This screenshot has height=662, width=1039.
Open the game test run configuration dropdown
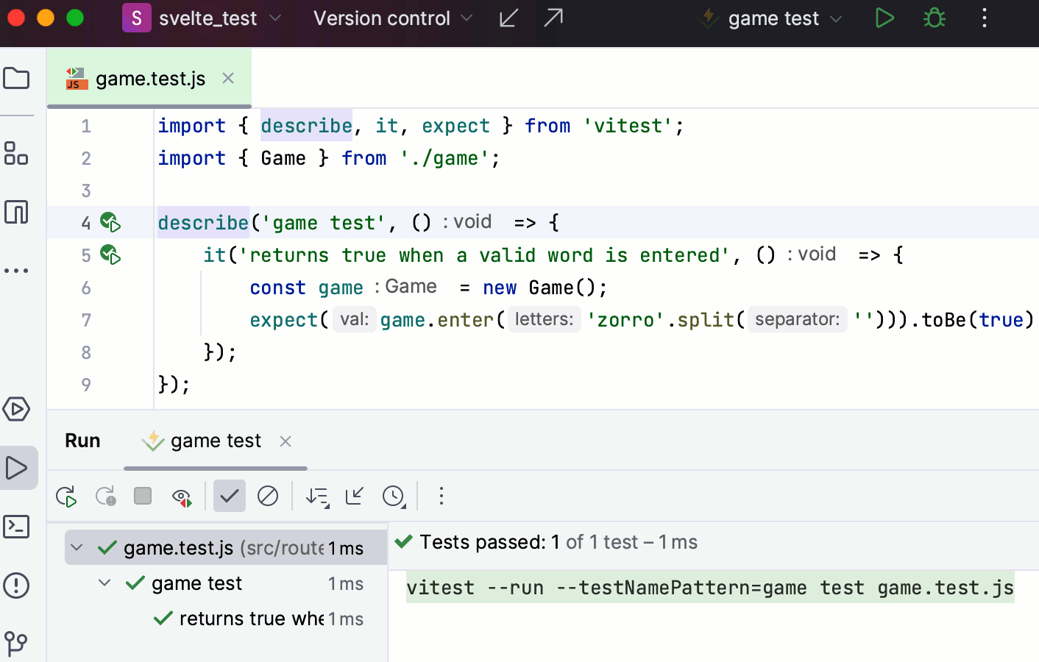[770, 18]
